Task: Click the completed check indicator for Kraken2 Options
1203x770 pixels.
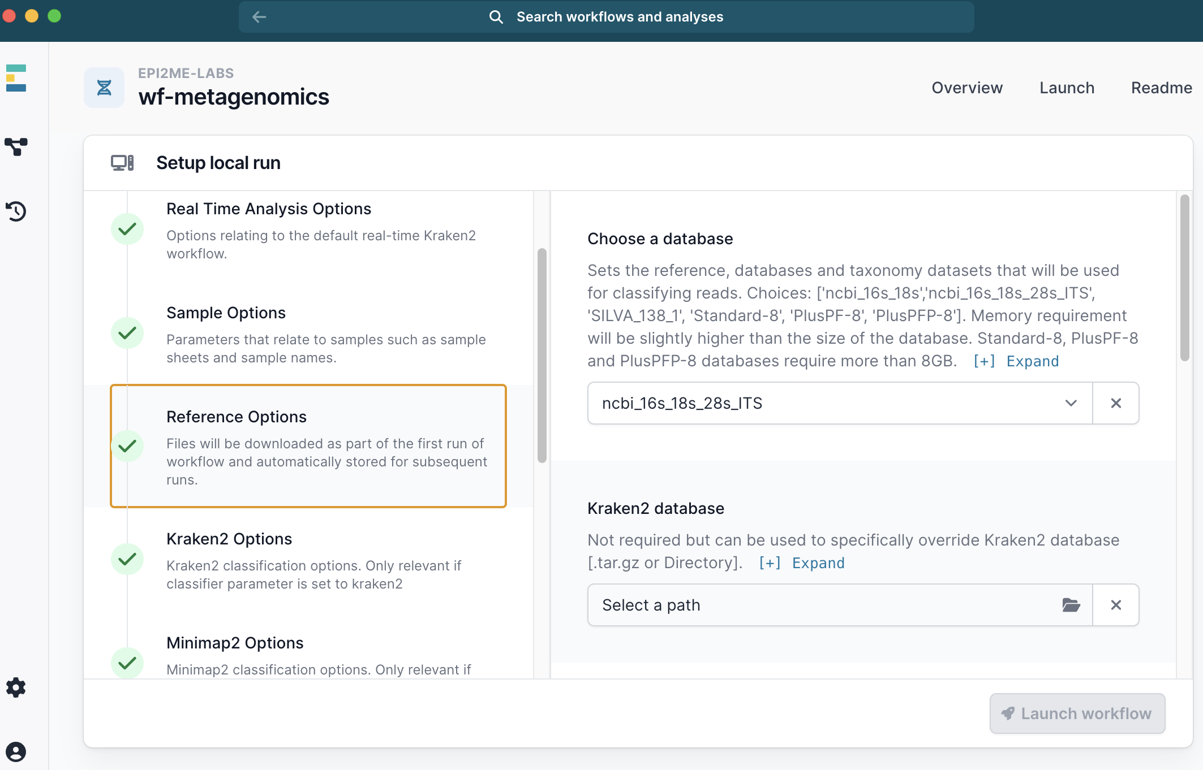Action: [127, 560]
